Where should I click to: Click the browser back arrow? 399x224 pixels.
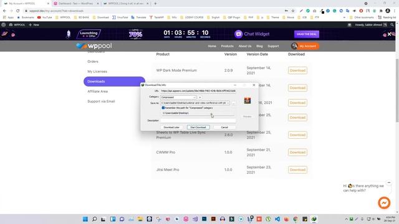(x=4, y=11)
